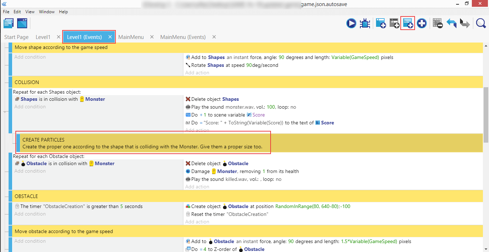This screenshot has height=252, width=489.
Task: Click 'Add action' under Delete object Obstacle
Action: tap(197, 187)
